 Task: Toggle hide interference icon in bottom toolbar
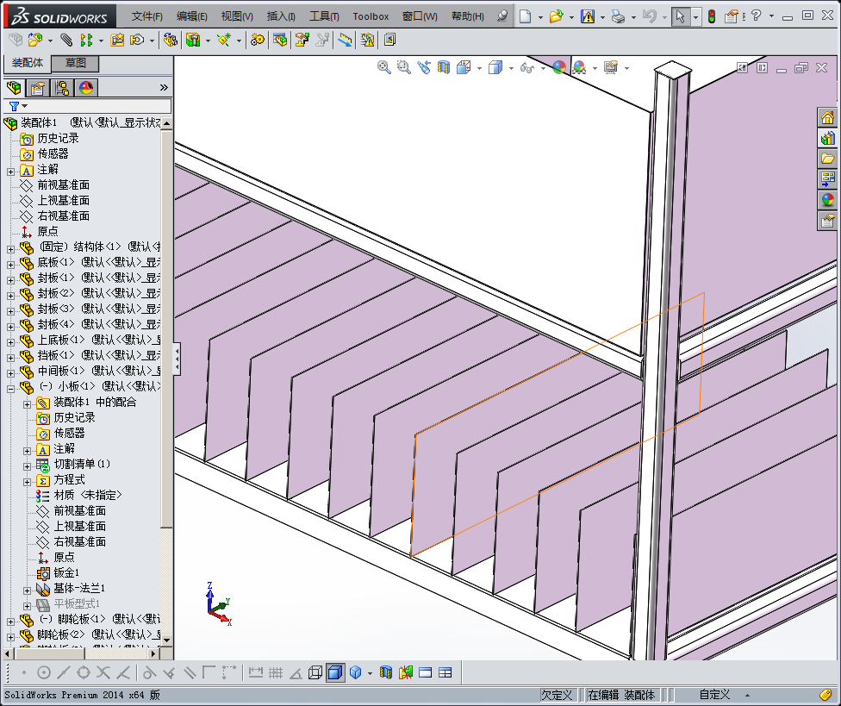(406, 672)
